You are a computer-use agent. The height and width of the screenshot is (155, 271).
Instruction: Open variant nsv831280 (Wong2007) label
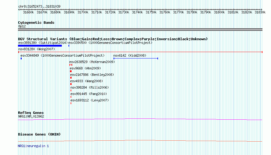click(x=37, y=49)
